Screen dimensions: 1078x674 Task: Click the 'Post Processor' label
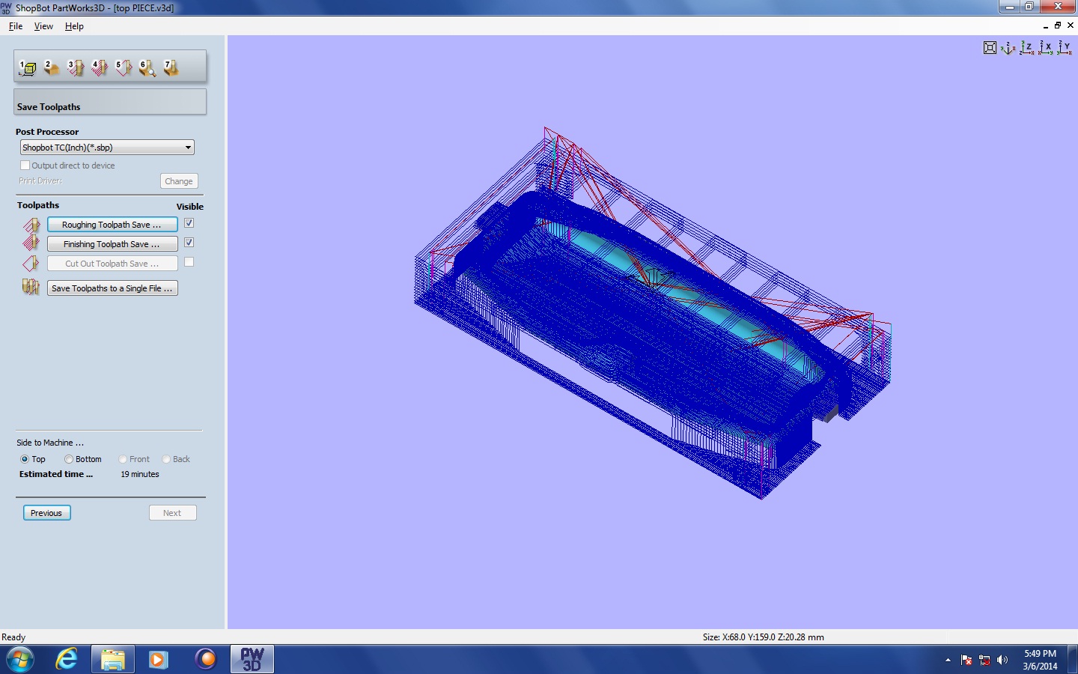(47, 132)
